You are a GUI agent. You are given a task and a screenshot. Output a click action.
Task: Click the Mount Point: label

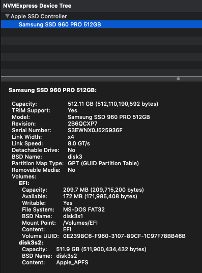coord(39,223)
